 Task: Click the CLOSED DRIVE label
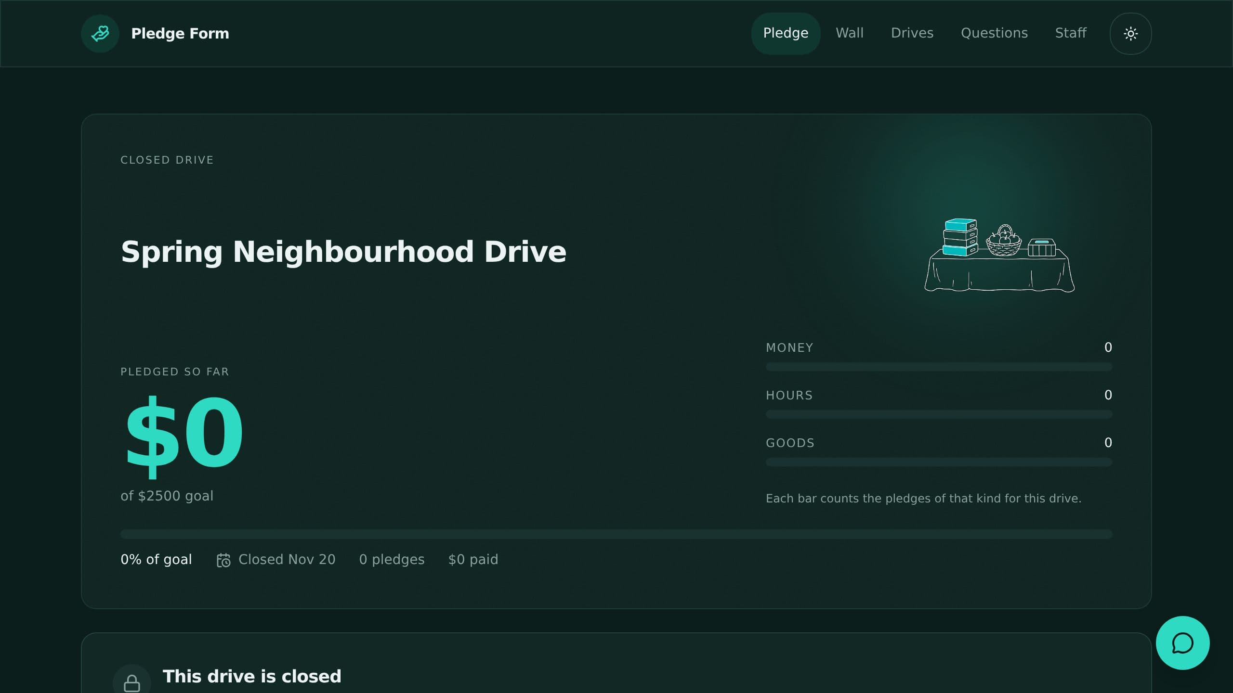[x=167, y=160]
